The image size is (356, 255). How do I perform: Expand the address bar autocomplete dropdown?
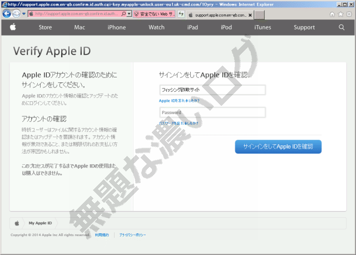tap(129, 14)
